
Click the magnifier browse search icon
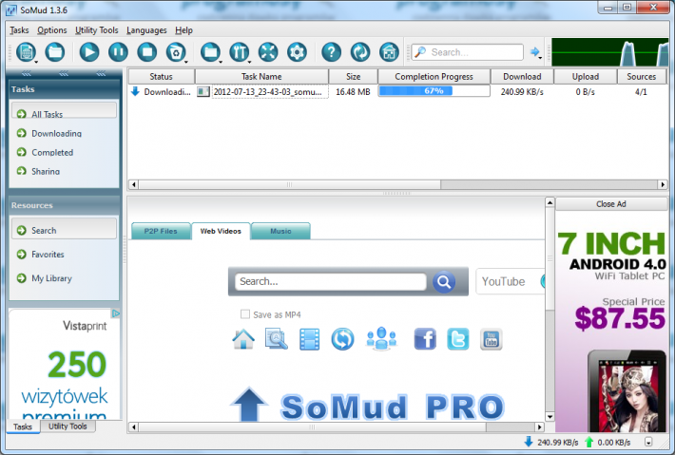(276, 339)
